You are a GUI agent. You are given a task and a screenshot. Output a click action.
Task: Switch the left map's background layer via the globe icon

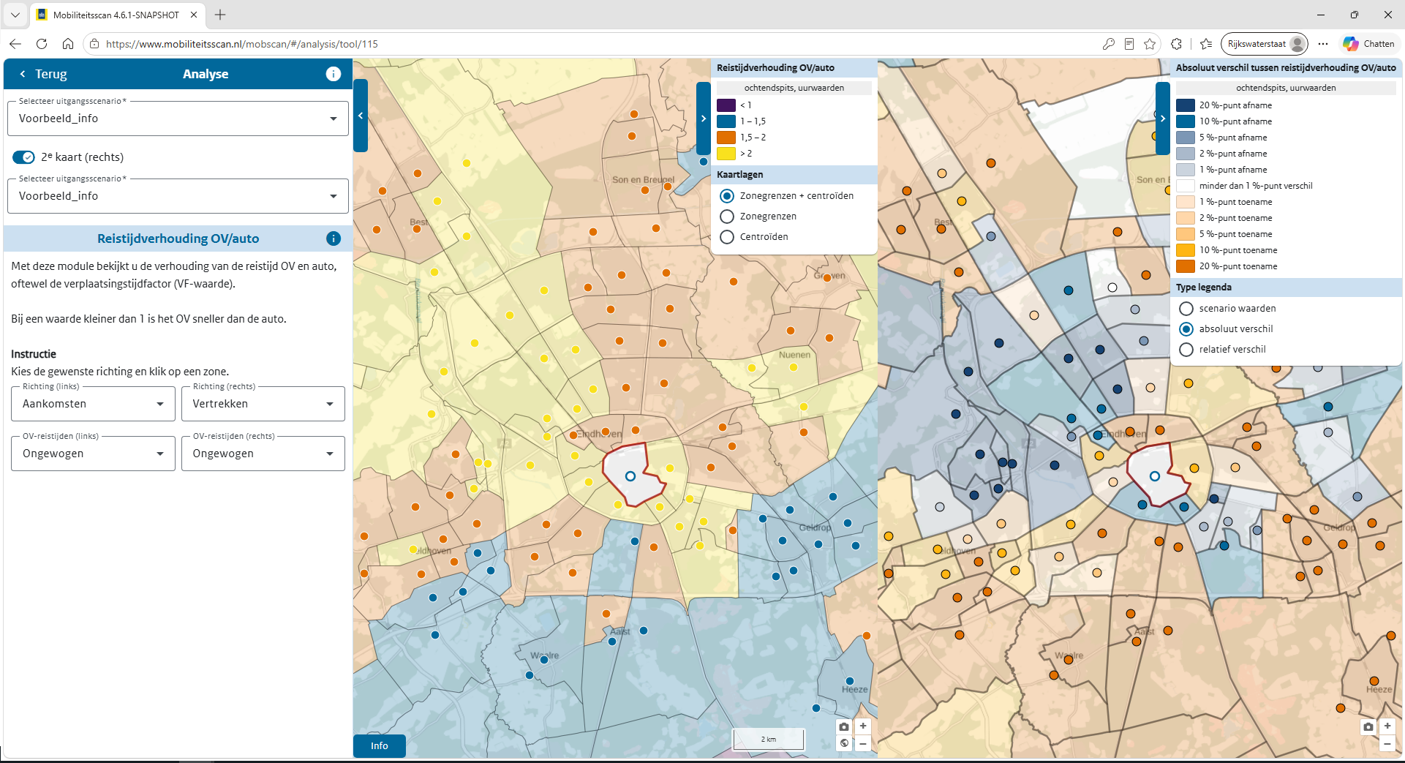point(844,743)
